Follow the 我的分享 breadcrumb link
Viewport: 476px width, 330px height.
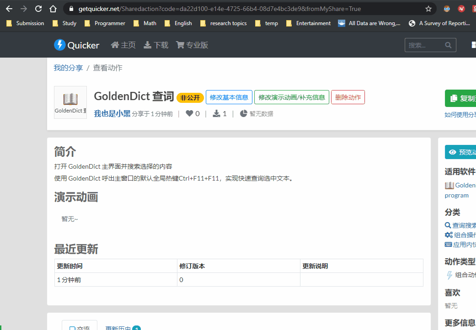(68, 68)
